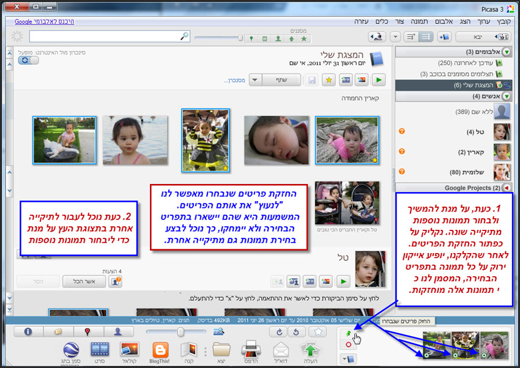Click the create new album icon

(x=444, y=37)
